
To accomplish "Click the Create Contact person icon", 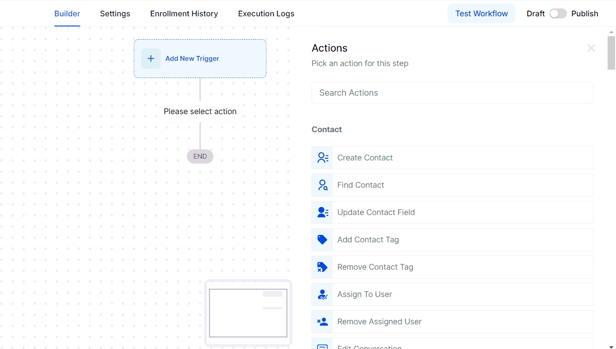I will click(323, 158).
